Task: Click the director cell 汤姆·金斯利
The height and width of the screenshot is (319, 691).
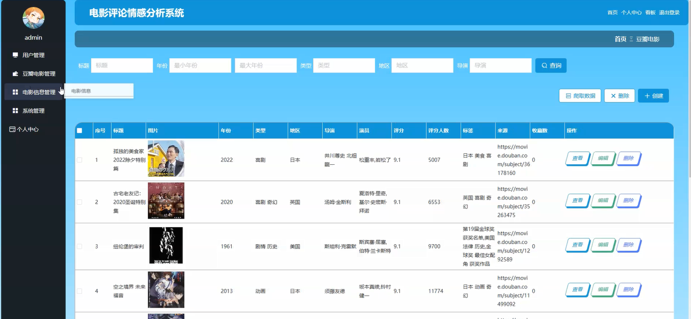Action: [x=338, y=202]
